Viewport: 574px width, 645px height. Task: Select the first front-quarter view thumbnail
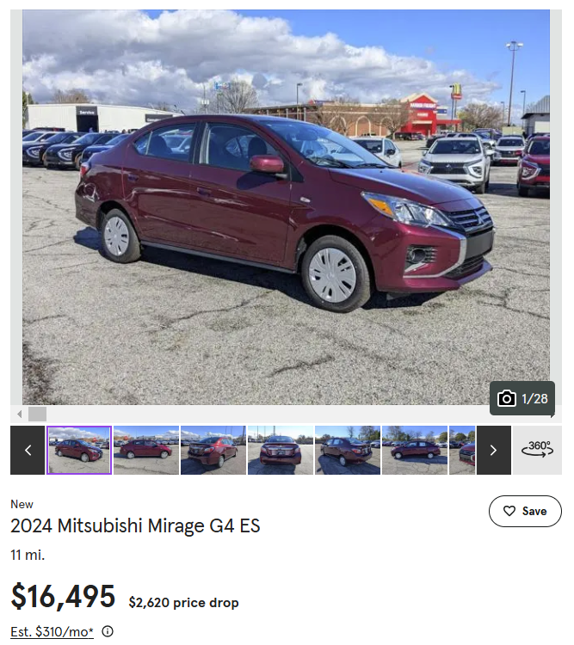point(79,450)
